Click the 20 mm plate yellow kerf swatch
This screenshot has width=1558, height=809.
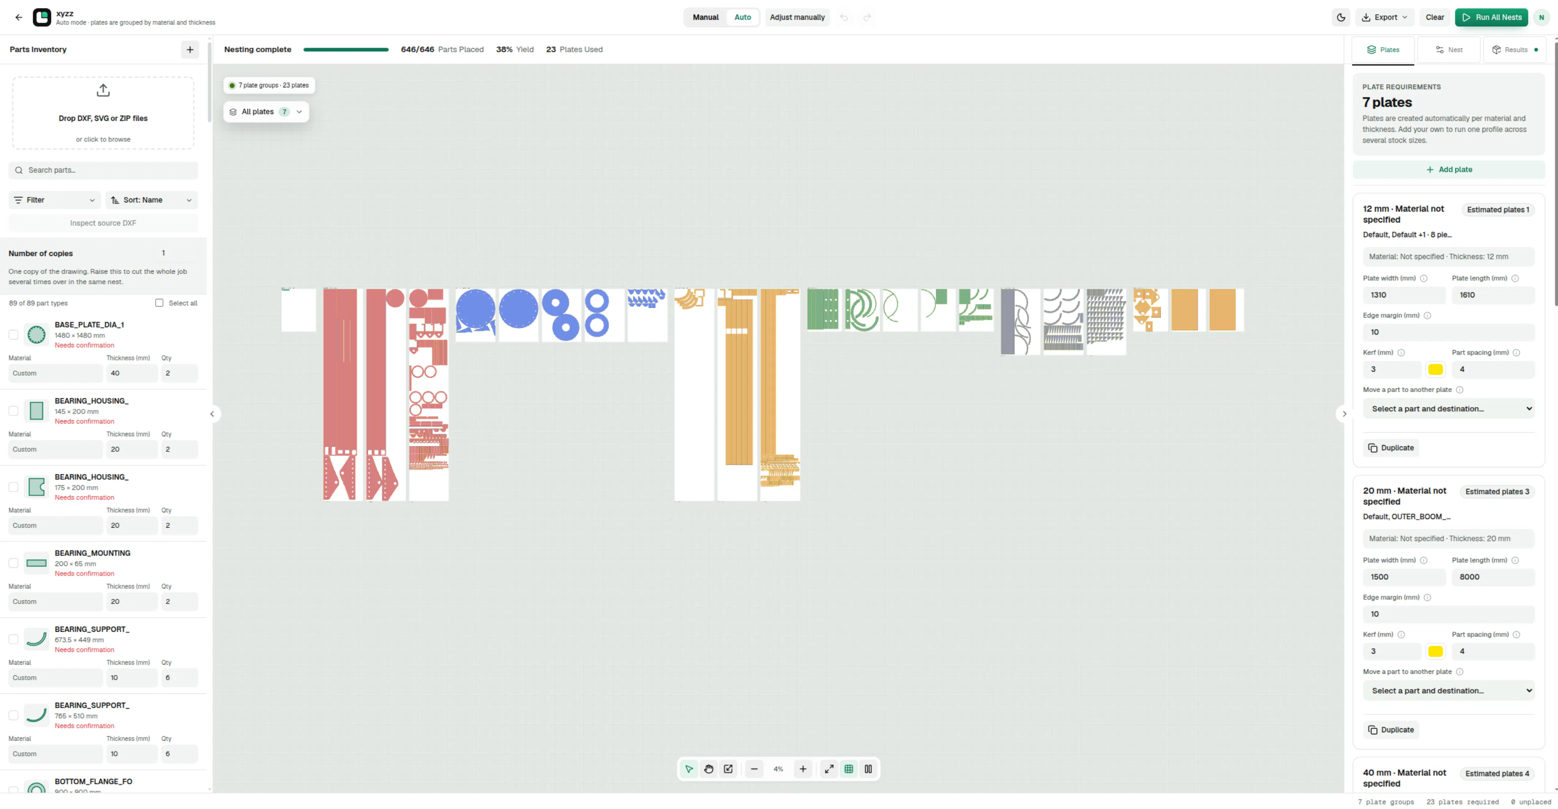(1435, 651)
